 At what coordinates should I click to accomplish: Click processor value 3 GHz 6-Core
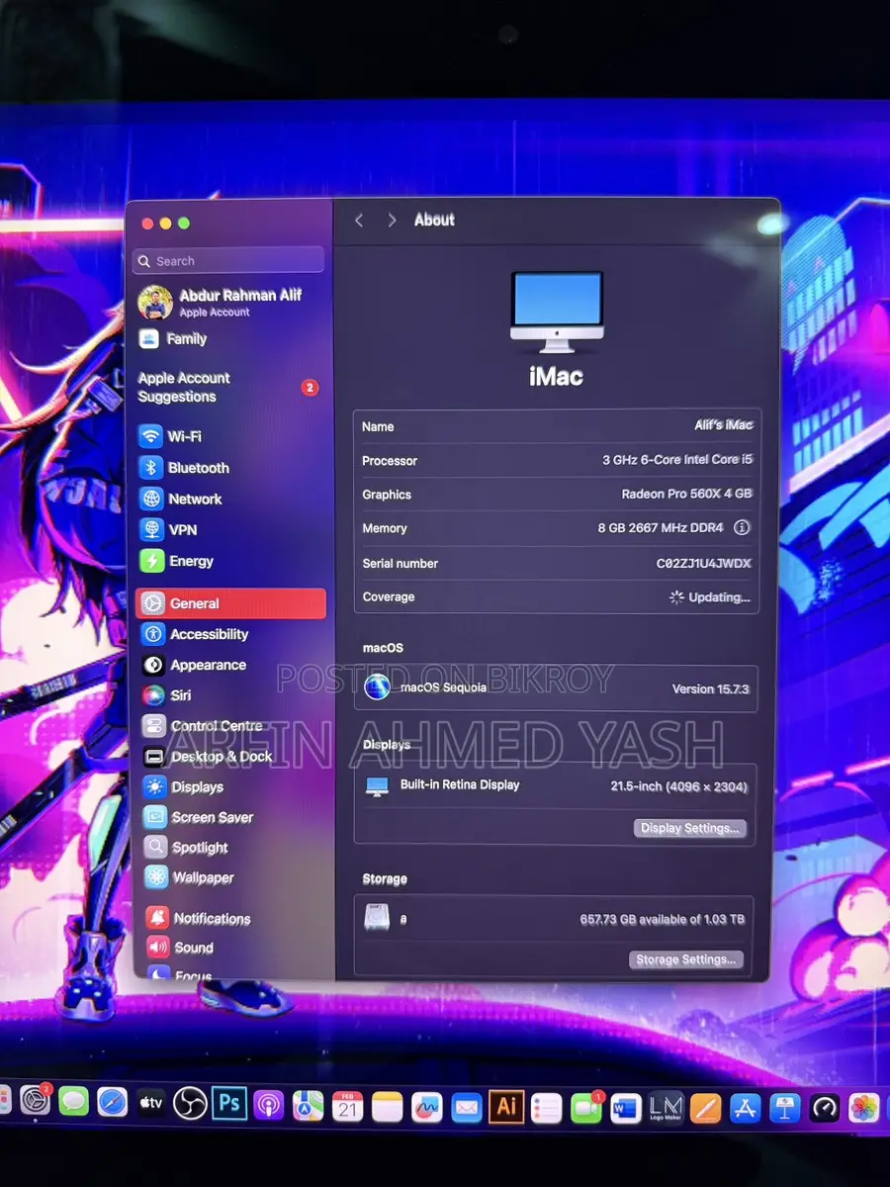pyautogui.click(x=677, y=460)
